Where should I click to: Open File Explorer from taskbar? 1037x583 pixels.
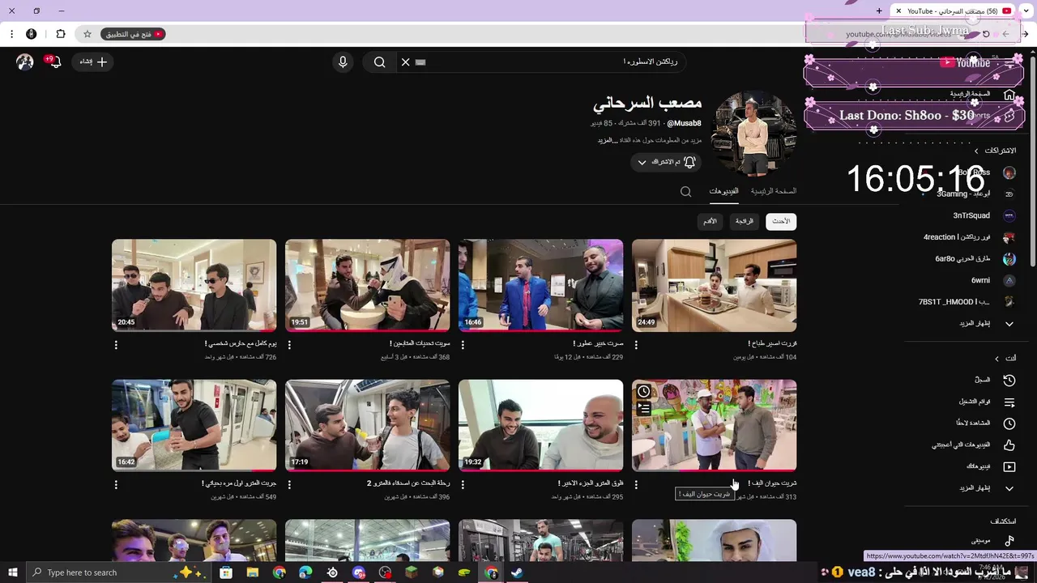[x=252, y=572]
